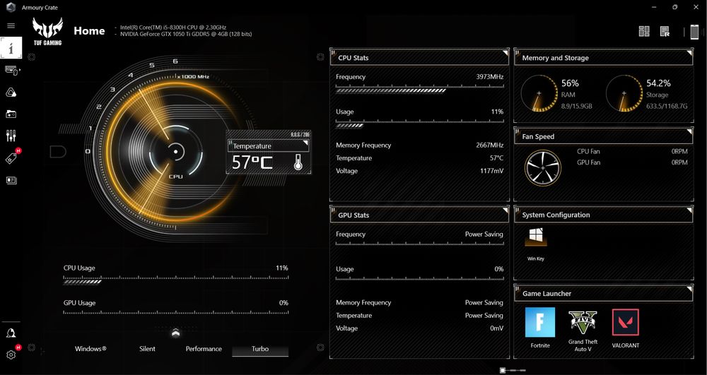707x375 pixels.
Task: Click the Intel Core i5-8300H CPU text
Action: [x=173, y=28]
